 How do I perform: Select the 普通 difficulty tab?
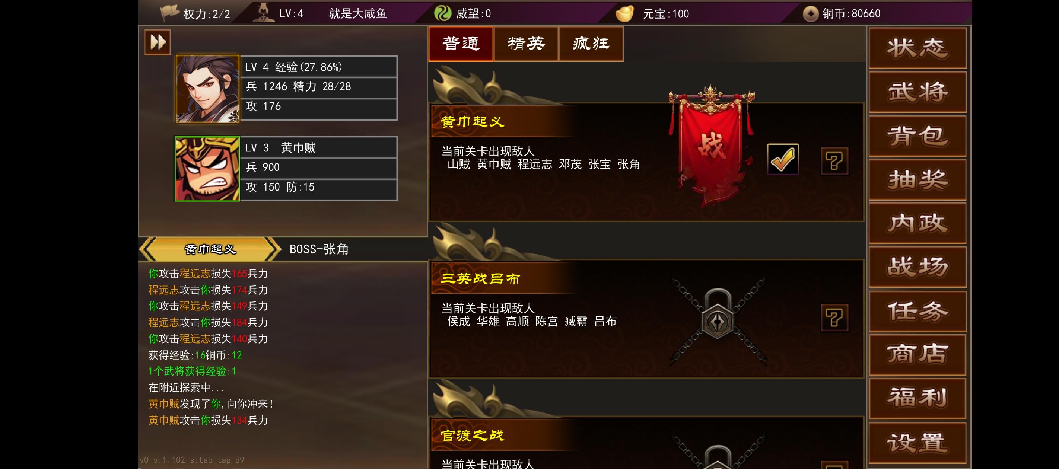(x=461, y=44)
